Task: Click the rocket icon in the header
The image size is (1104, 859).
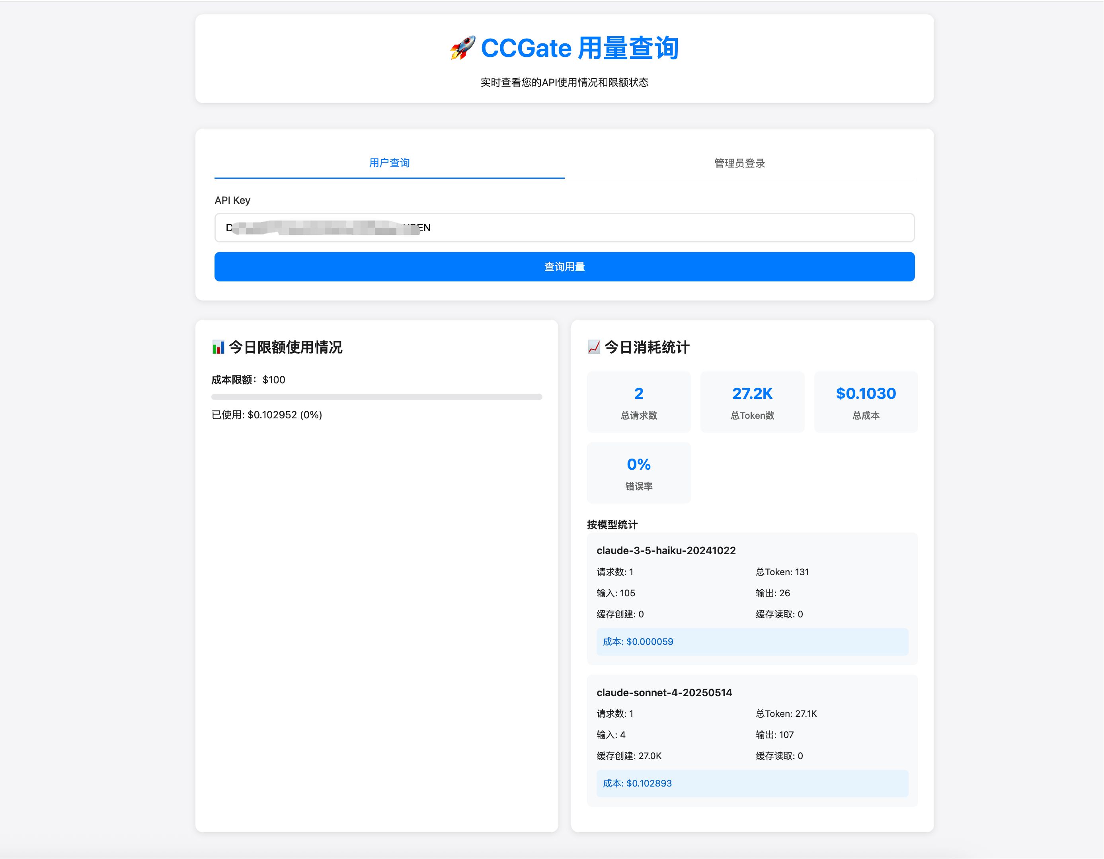Action: (462, 48)
